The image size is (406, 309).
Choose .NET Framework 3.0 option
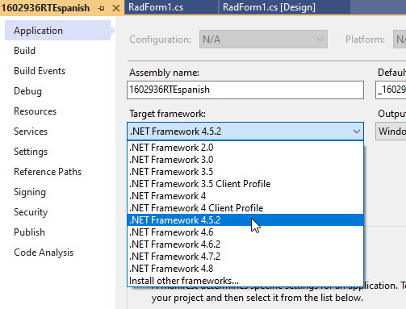click(245, 160)
